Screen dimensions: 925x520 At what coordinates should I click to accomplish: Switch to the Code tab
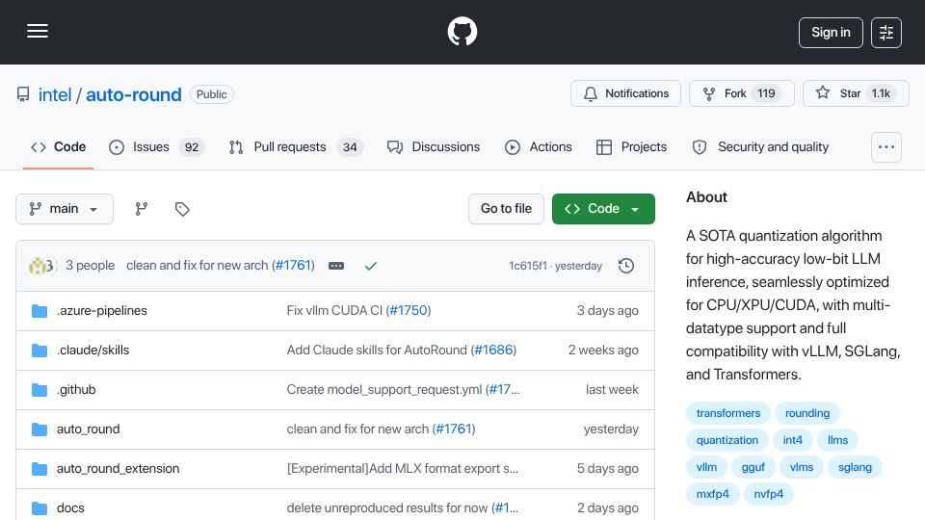pyautogui.click(x=59, y=147)
